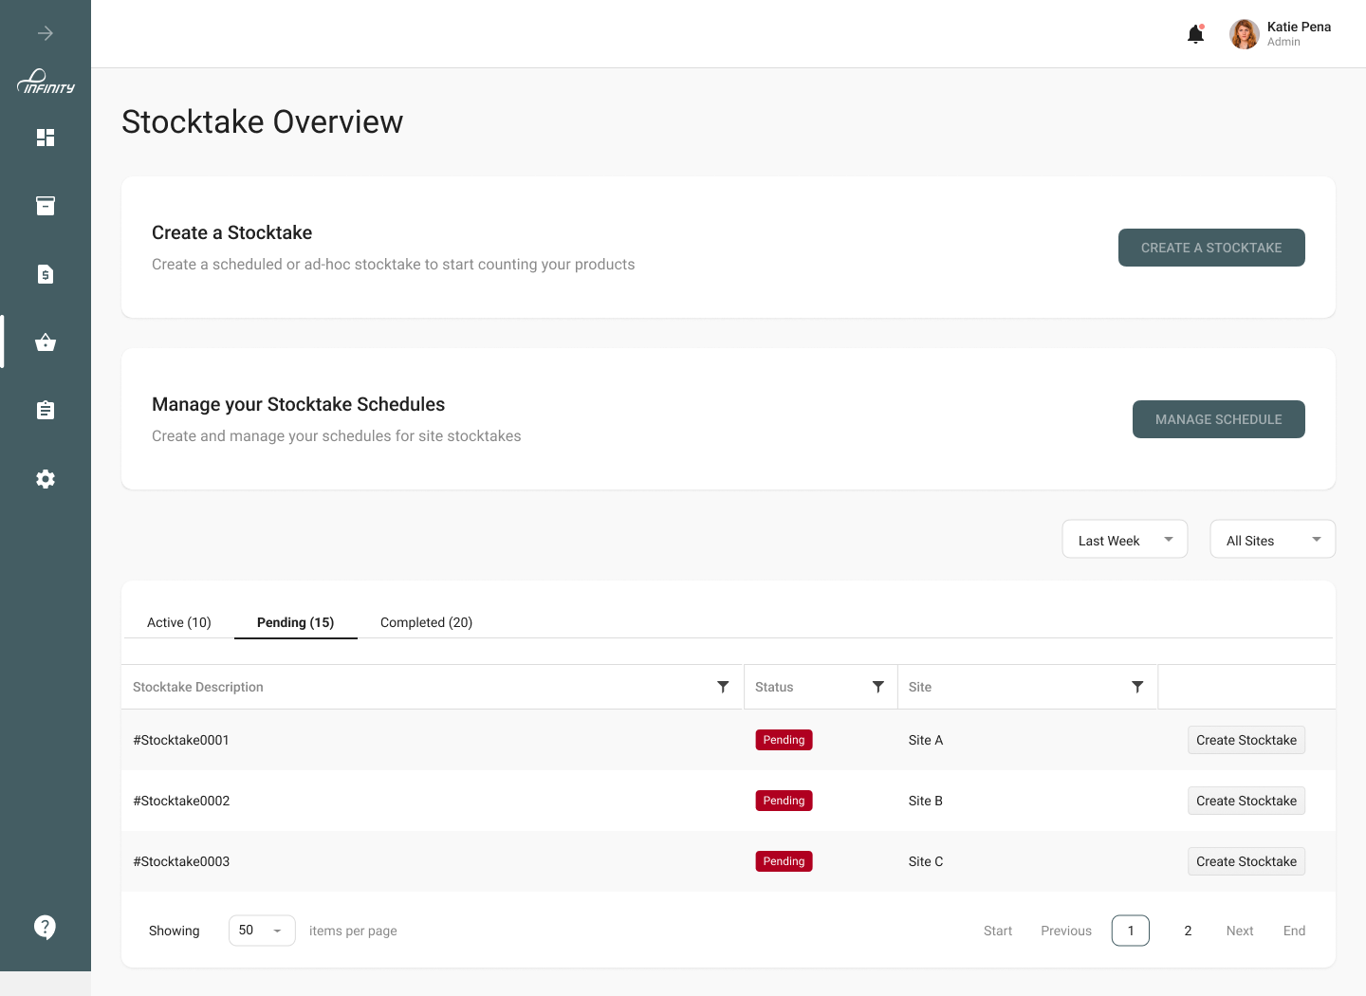Screen dimensions: 1366x996
Task: Create Stocktake for Site C row
Action: 1246,861
